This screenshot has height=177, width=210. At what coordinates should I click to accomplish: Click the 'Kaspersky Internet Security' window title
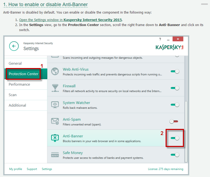[x=38, y=43]
